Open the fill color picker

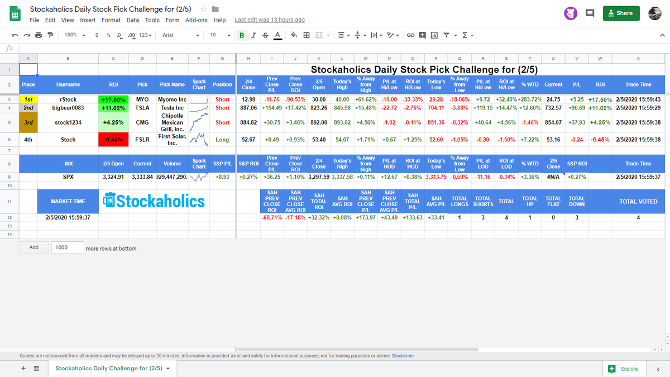[294, 35]
